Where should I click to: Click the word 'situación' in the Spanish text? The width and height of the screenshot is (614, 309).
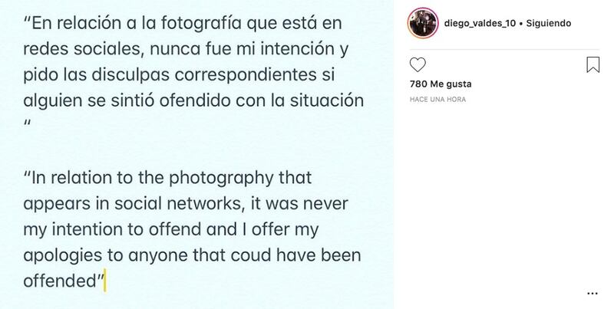click(x=327, y=101)
